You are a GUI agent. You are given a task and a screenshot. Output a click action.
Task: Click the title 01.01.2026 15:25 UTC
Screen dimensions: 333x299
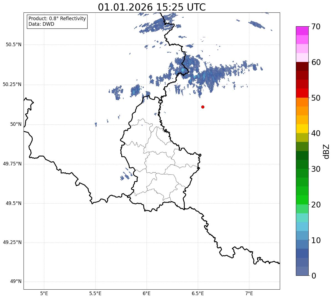(x=152, y=7)
